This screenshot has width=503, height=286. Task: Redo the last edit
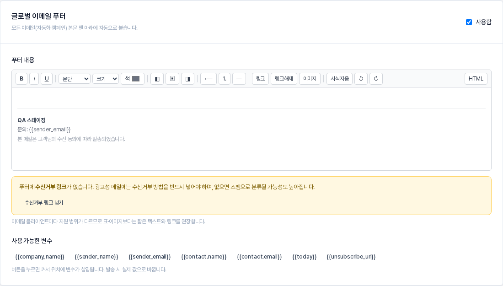click(376, 79)
